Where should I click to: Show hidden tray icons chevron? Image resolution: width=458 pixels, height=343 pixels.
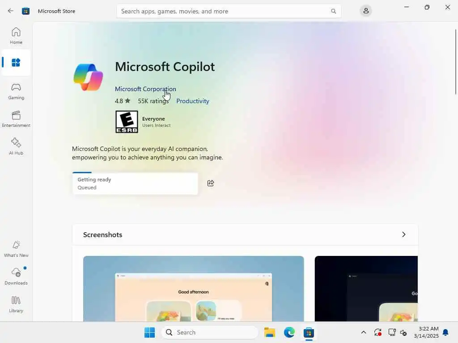[363, 332]
